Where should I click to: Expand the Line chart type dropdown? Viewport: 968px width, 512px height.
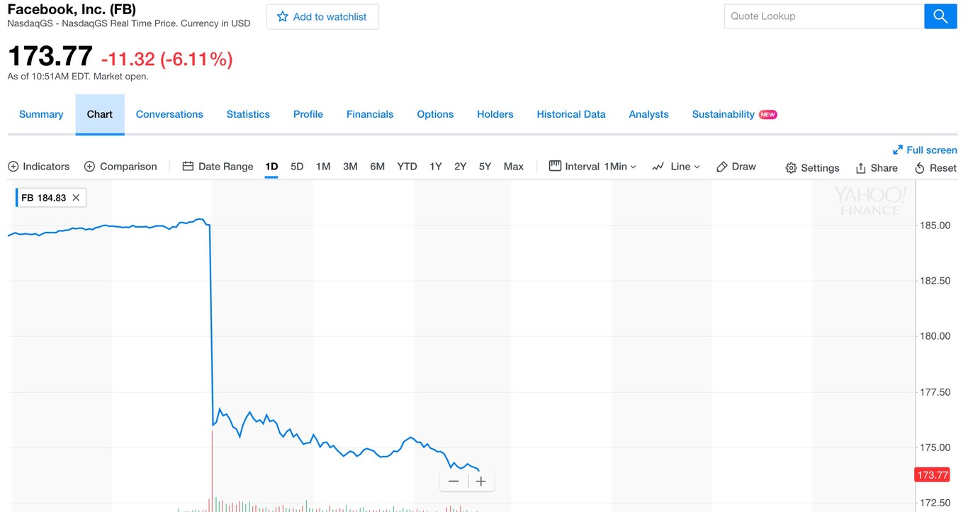(x=677, y=167)
